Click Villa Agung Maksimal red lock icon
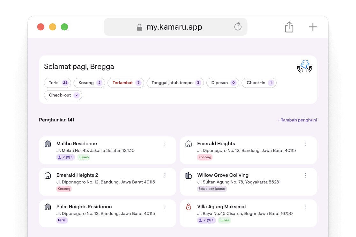The image size is (356, 237). click(189, 207)
